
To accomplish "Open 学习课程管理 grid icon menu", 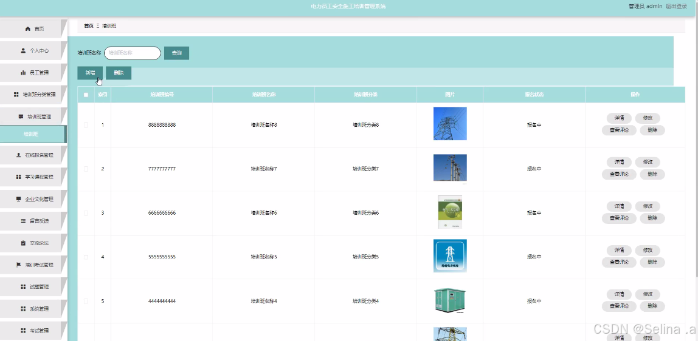I will point(33,177).
